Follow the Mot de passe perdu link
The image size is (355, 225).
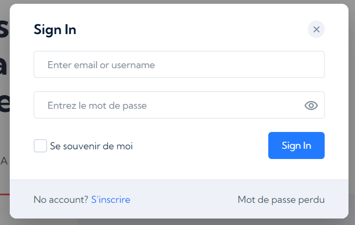click(x=281, y=200)
